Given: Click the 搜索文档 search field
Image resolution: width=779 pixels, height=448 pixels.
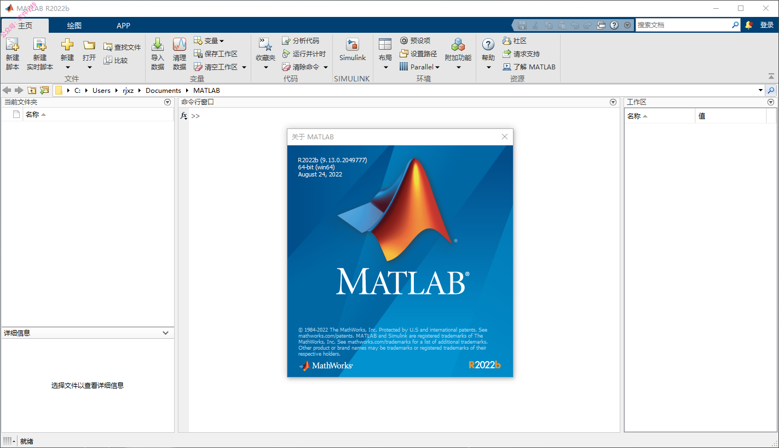Looking at the screenshot, I should click(683, 25).
